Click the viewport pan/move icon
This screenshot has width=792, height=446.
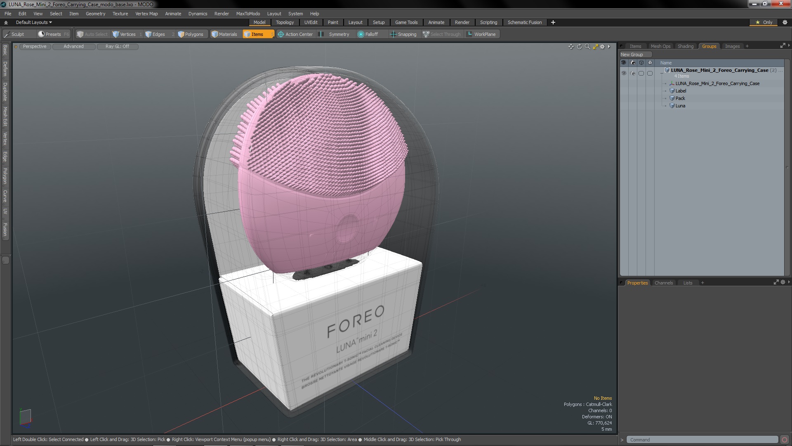tap(571, 47)
